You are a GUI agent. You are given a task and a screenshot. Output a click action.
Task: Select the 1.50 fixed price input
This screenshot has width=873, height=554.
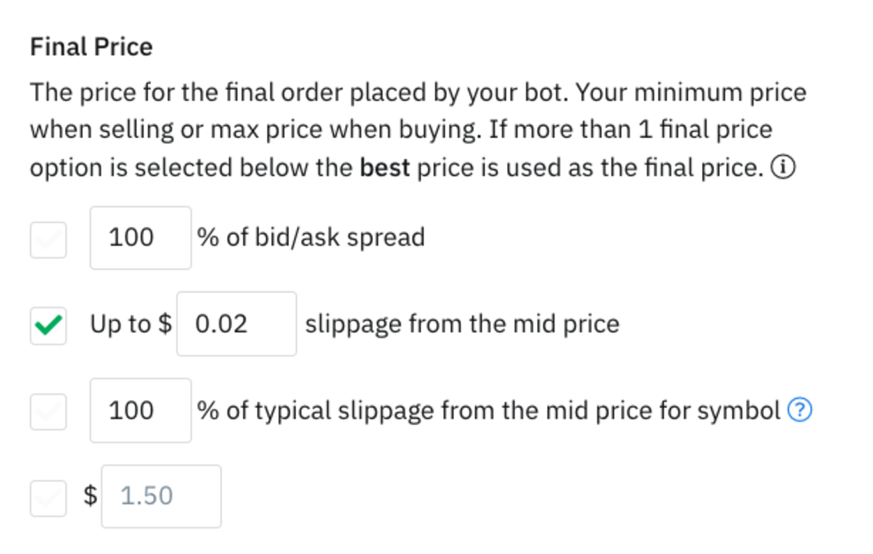pos(161,496)
